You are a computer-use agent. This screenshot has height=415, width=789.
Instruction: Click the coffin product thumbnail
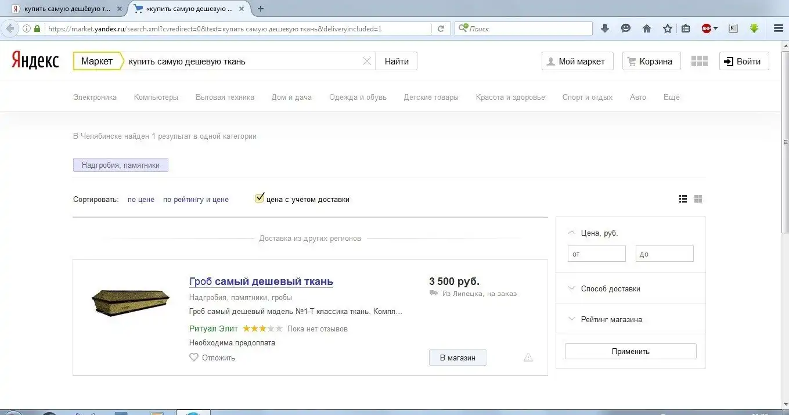tap(130, 302)
